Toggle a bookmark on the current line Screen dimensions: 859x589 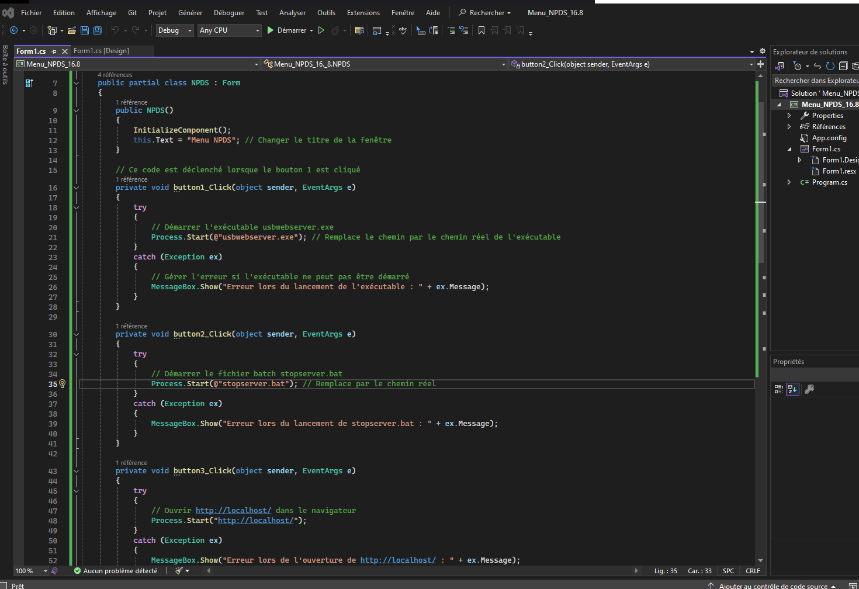pos(482,30)
